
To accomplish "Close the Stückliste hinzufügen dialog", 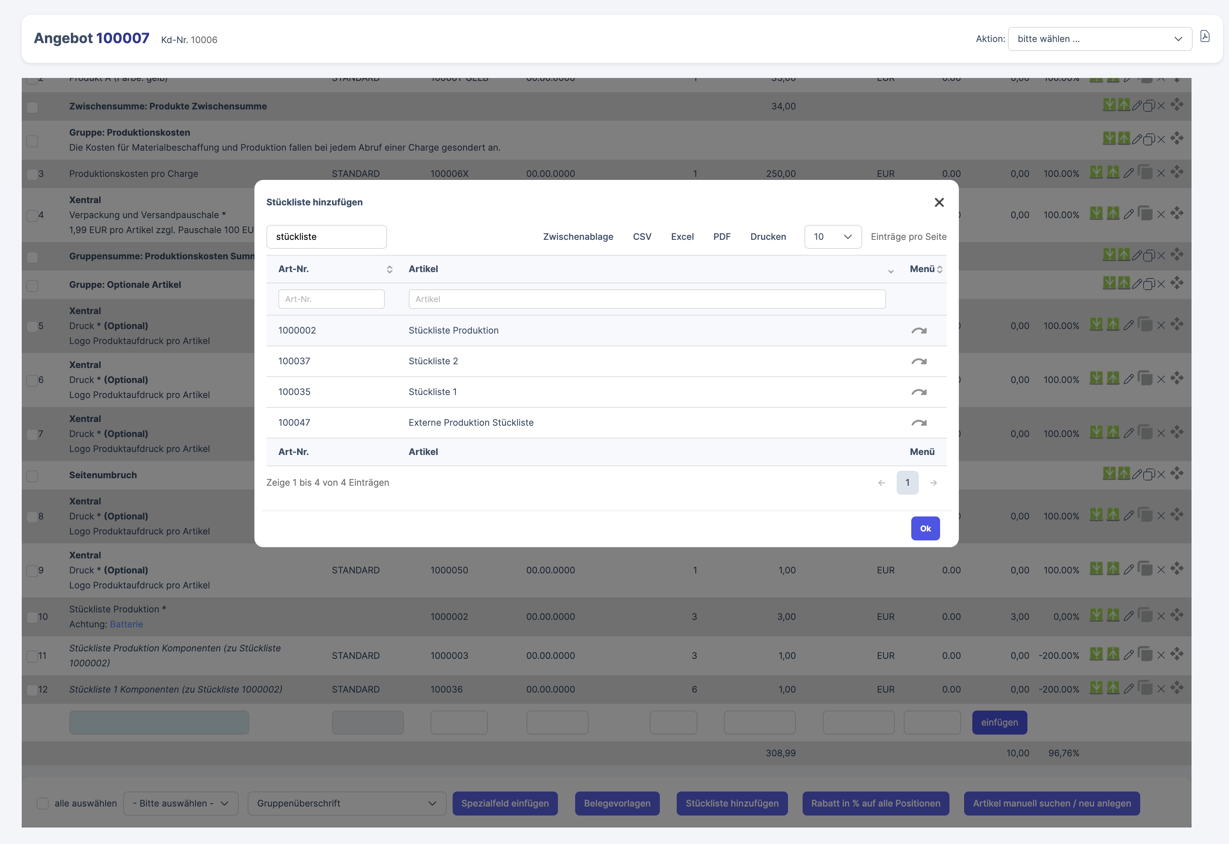I will (x=939, y=202).
